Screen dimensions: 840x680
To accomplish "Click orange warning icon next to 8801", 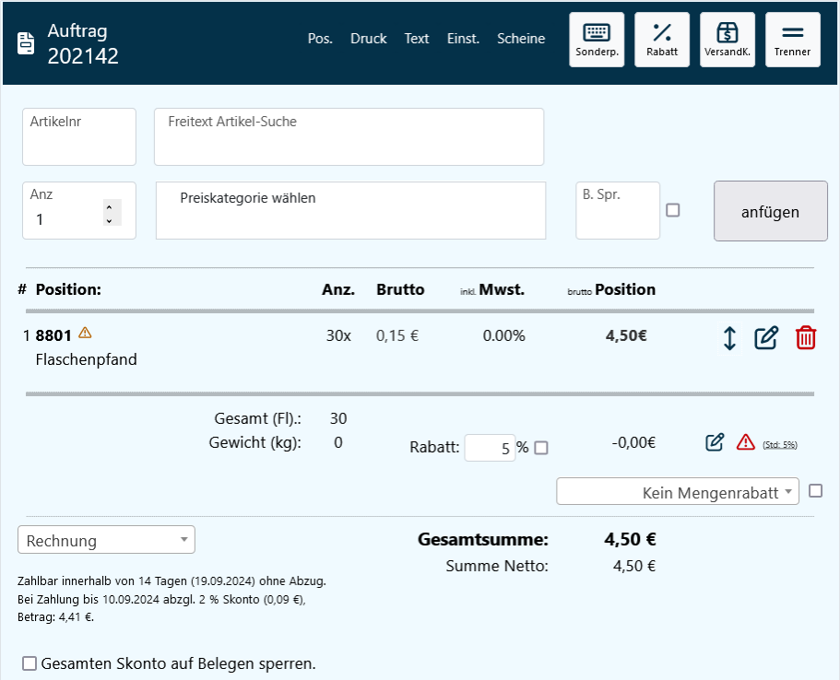I will tap(85, 333).
